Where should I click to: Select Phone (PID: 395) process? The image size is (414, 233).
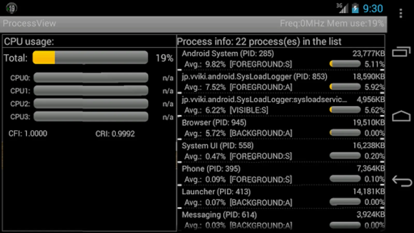(x=281, y=174)
